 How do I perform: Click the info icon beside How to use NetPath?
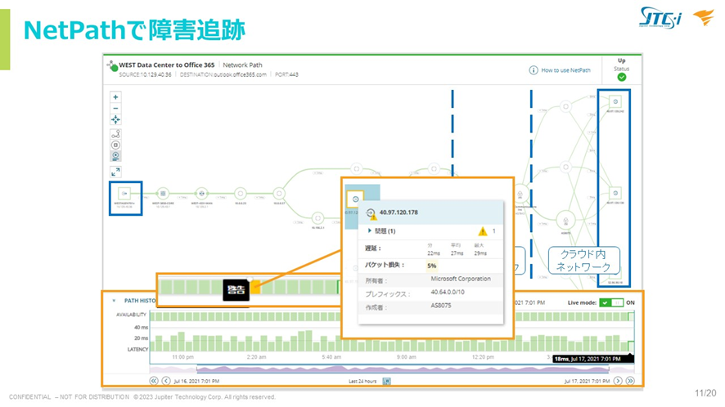tap(534, 70)
